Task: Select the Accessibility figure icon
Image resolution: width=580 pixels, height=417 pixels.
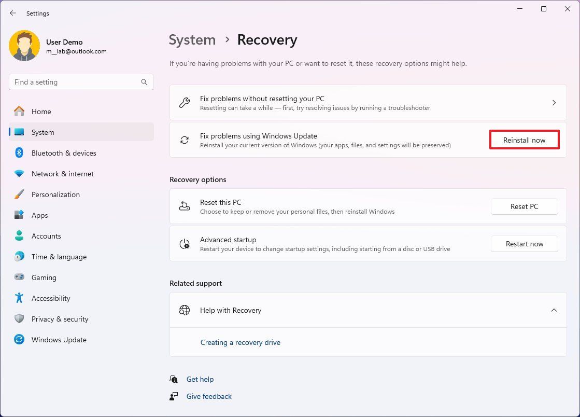Action: 19,298
